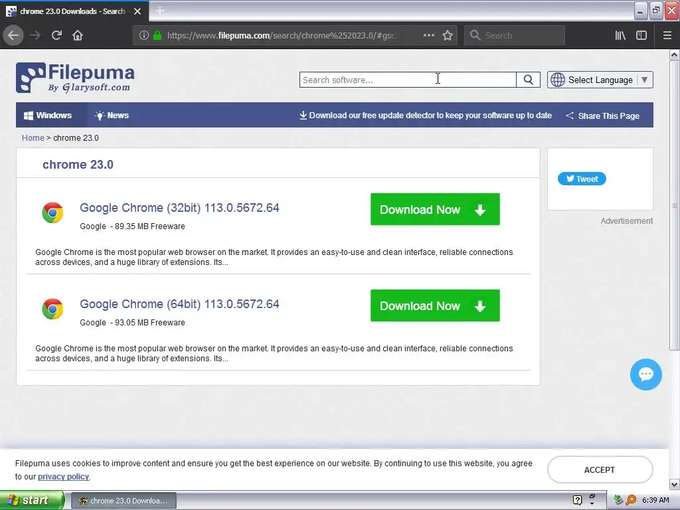The image size is (680, 510).
Task: Toggle the sidebar view icon
Action: pos(641,35)
